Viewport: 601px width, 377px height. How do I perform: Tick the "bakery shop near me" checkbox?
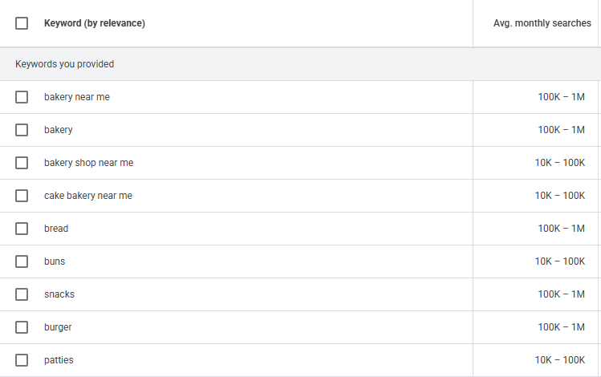(22, 163)
